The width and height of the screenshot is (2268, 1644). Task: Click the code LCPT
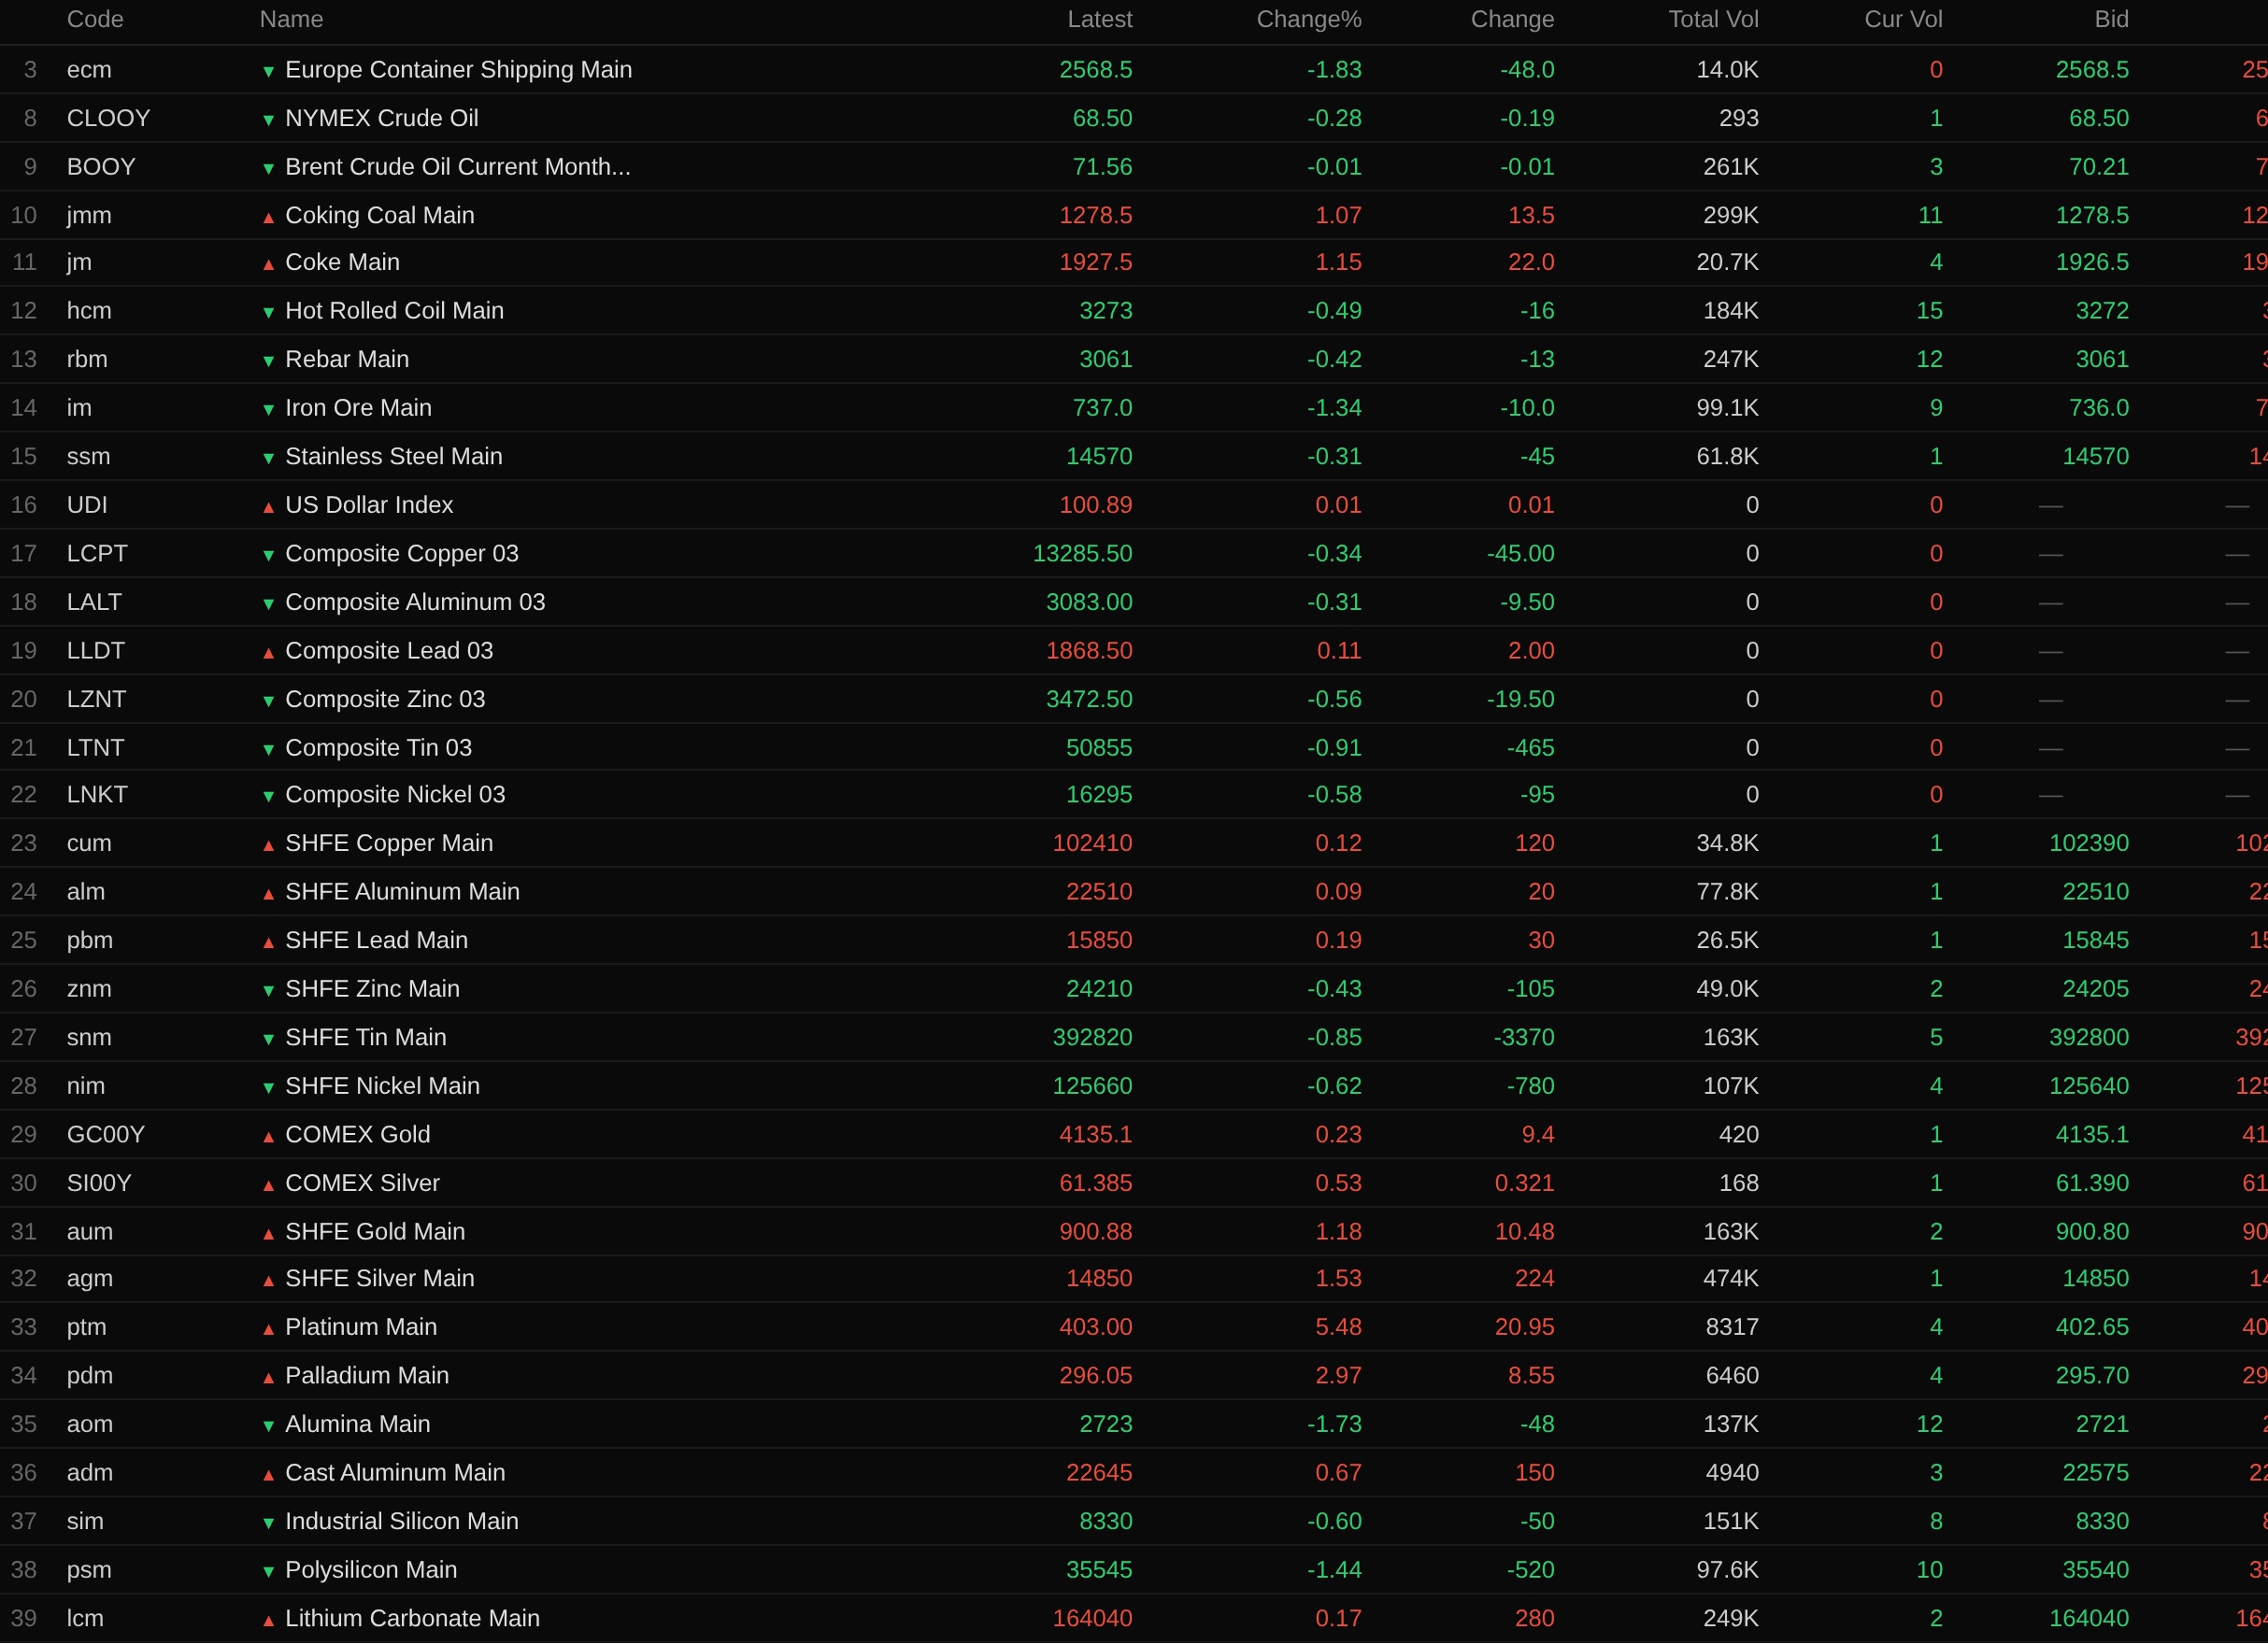coord(97,554)
